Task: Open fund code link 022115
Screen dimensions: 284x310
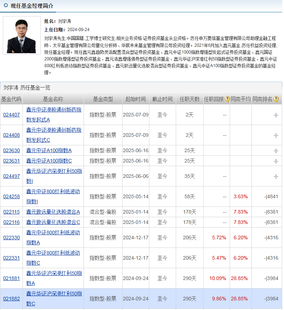Action: point(11,212)
